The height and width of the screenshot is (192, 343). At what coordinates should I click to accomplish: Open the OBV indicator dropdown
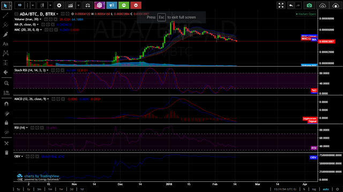click(x=22, y=156)
